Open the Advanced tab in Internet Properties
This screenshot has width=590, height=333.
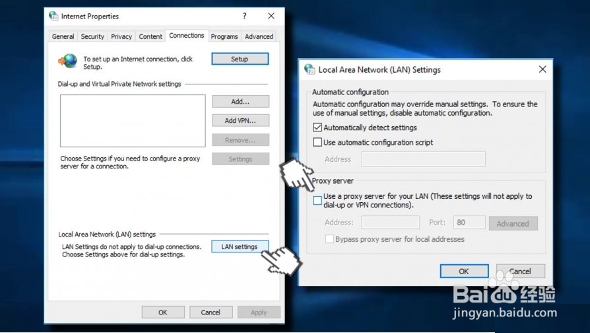(259, 36)
